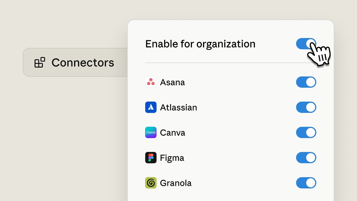The height and width of the screenshot is (201, 357).
Task: Click the Granola spiral icon
Action: click(151, 183)
